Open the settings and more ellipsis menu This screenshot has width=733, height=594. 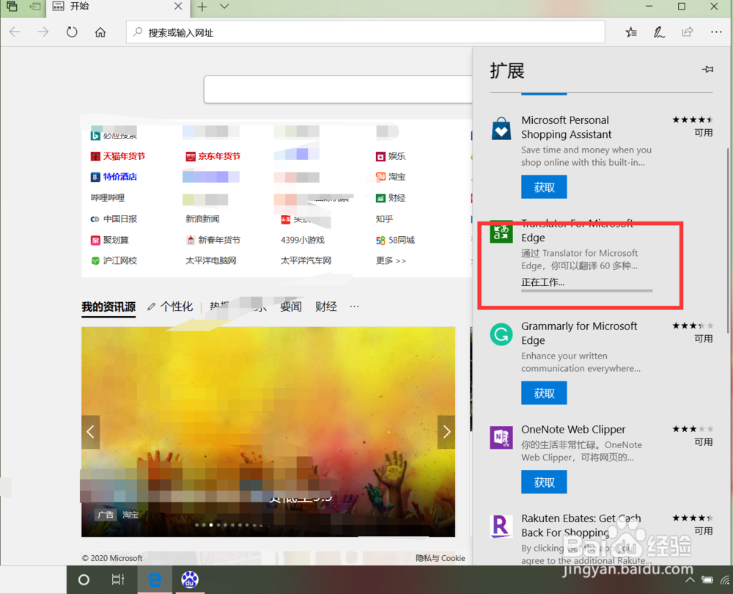tap(715, 32)
